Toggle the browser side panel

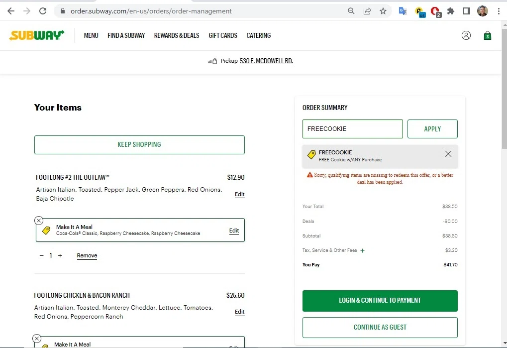point(467,11)
